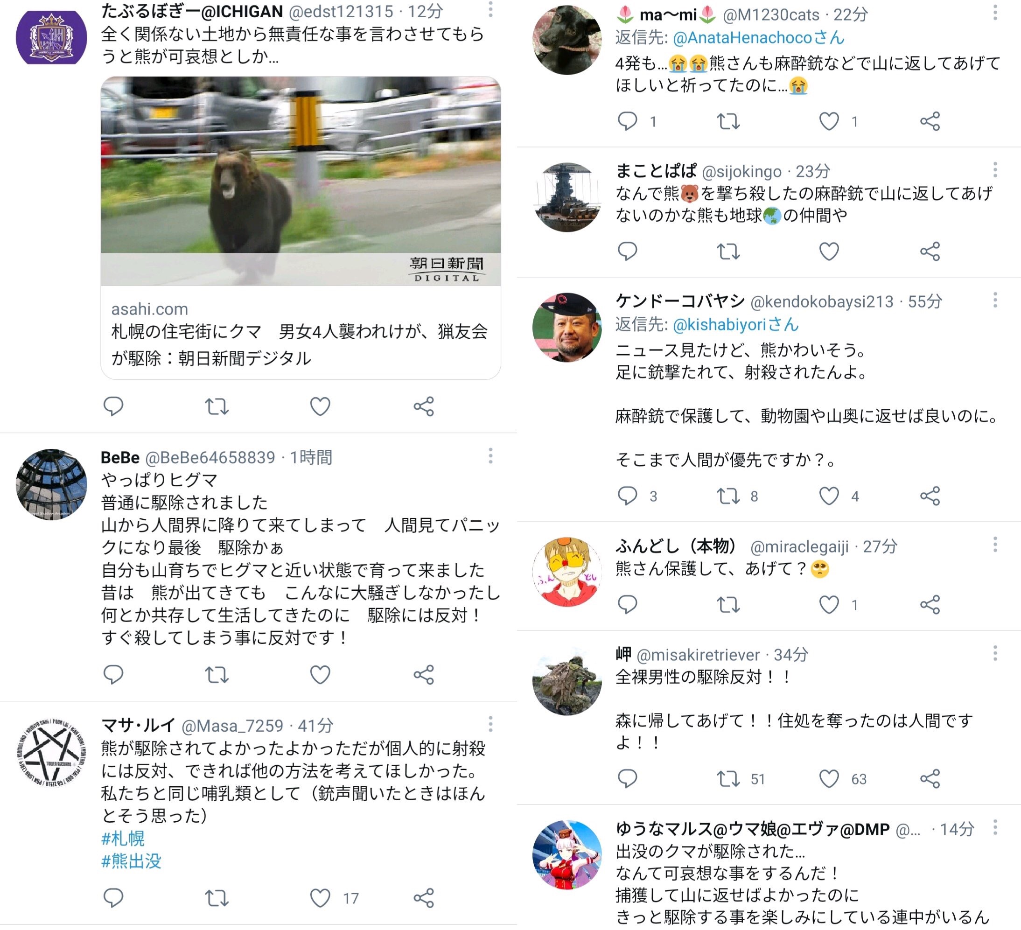Screen dimensions: 1021x930
Task: Like the マサ･ルイ tweet with 17 likes
Action: click(320, 898)
